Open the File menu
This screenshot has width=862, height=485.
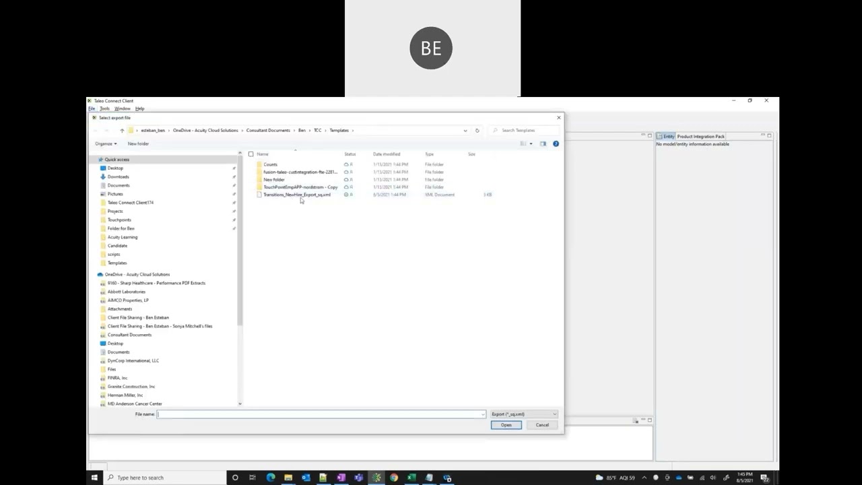[92, 108]
